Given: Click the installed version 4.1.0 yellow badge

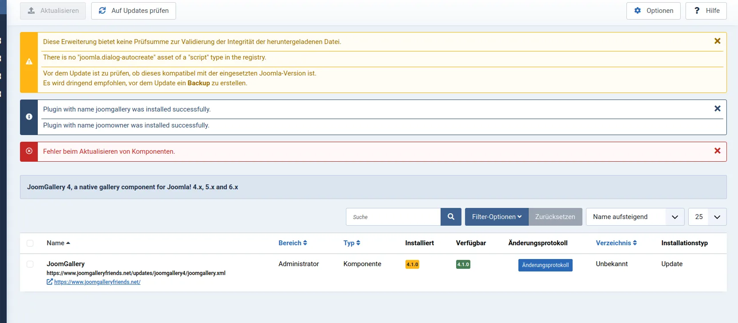Looking at the screenshot, I should 412,264.
